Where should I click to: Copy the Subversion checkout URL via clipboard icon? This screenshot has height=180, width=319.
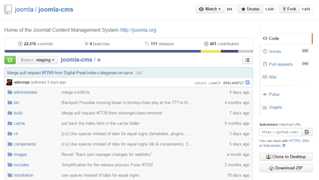(307, 132)
